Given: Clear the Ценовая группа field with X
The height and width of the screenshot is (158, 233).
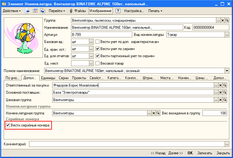Looking at the screenshot, I should pyautogui.click(x=221, y=100).
